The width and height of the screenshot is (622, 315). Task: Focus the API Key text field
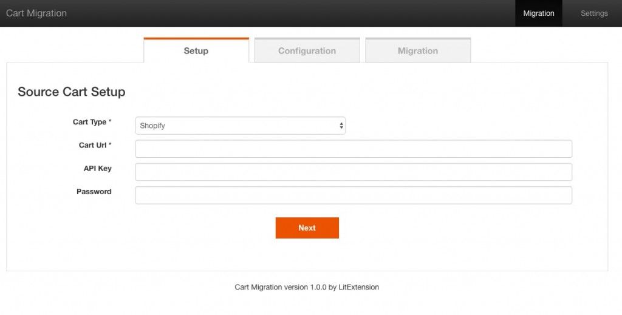[x=354, y=172]
